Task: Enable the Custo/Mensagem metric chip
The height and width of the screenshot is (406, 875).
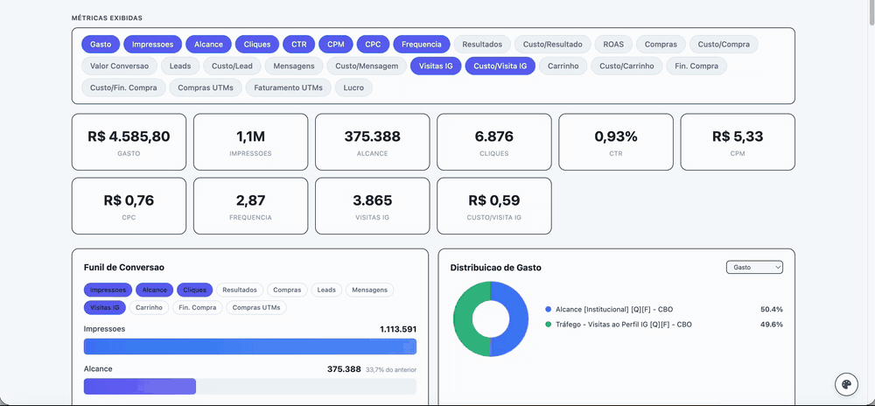Action: click(367, 66)
